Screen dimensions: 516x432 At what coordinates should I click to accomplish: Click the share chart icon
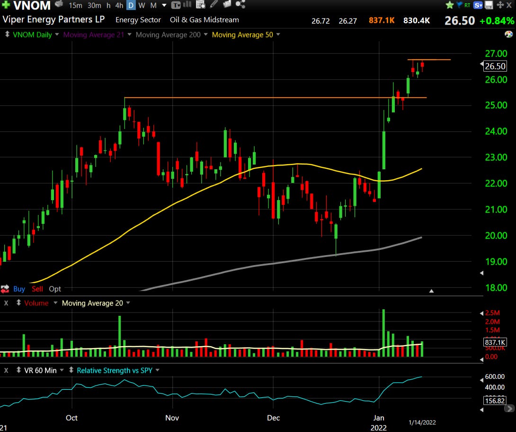(x=240, y=4)
